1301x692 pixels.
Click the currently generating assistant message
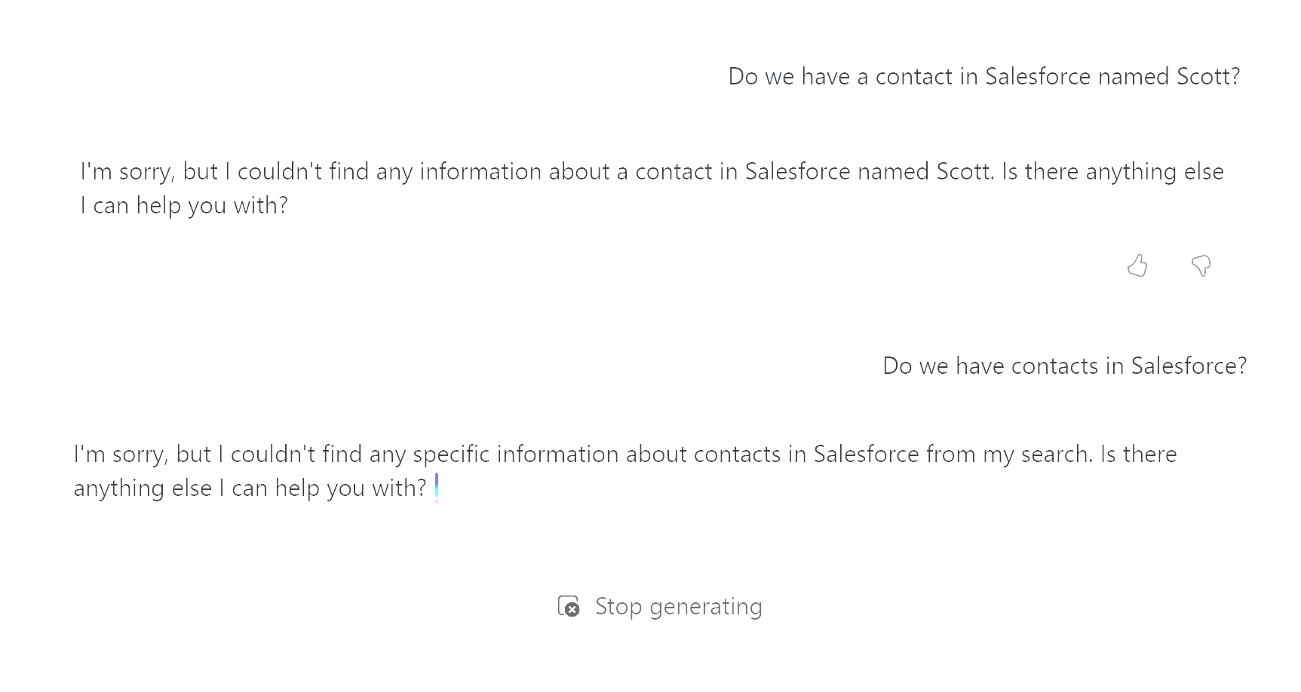[x=624, y=470]
